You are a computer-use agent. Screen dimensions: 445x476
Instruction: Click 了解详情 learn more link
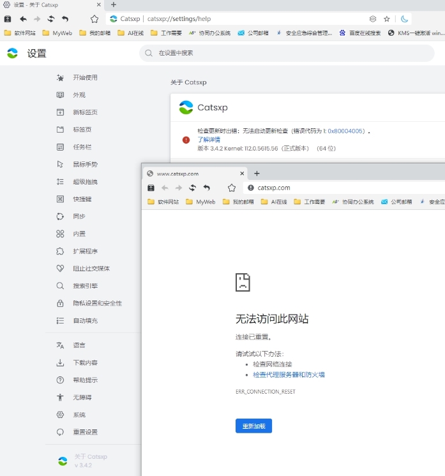pos(209,140)
